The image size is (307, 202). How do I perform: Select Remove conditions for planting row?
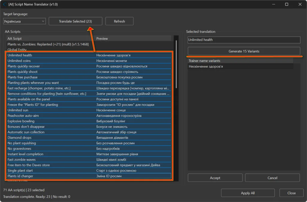point(89,94)
